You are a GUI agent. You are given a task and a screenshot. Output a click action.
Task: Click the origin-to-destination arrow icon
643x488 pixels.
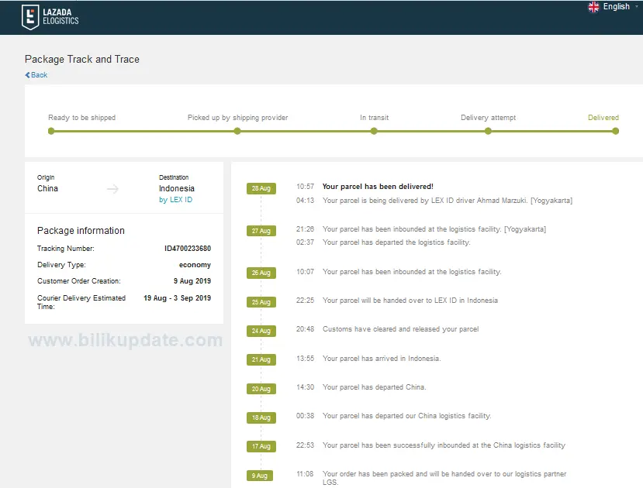pyautogui.click(x=112, y=189)
